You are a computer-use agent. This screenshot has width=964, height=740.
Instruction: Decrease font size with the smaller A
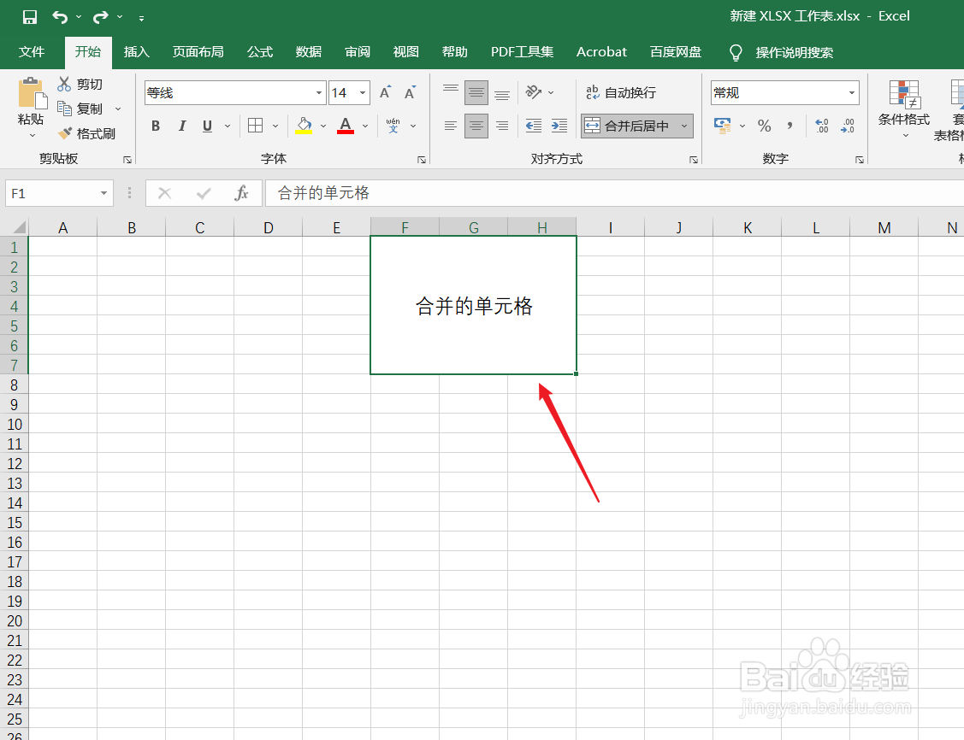coord(410,93)
